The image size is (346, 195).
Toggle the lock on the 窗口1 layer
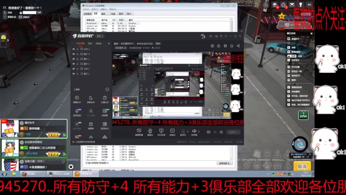click(x=77, y=74)
